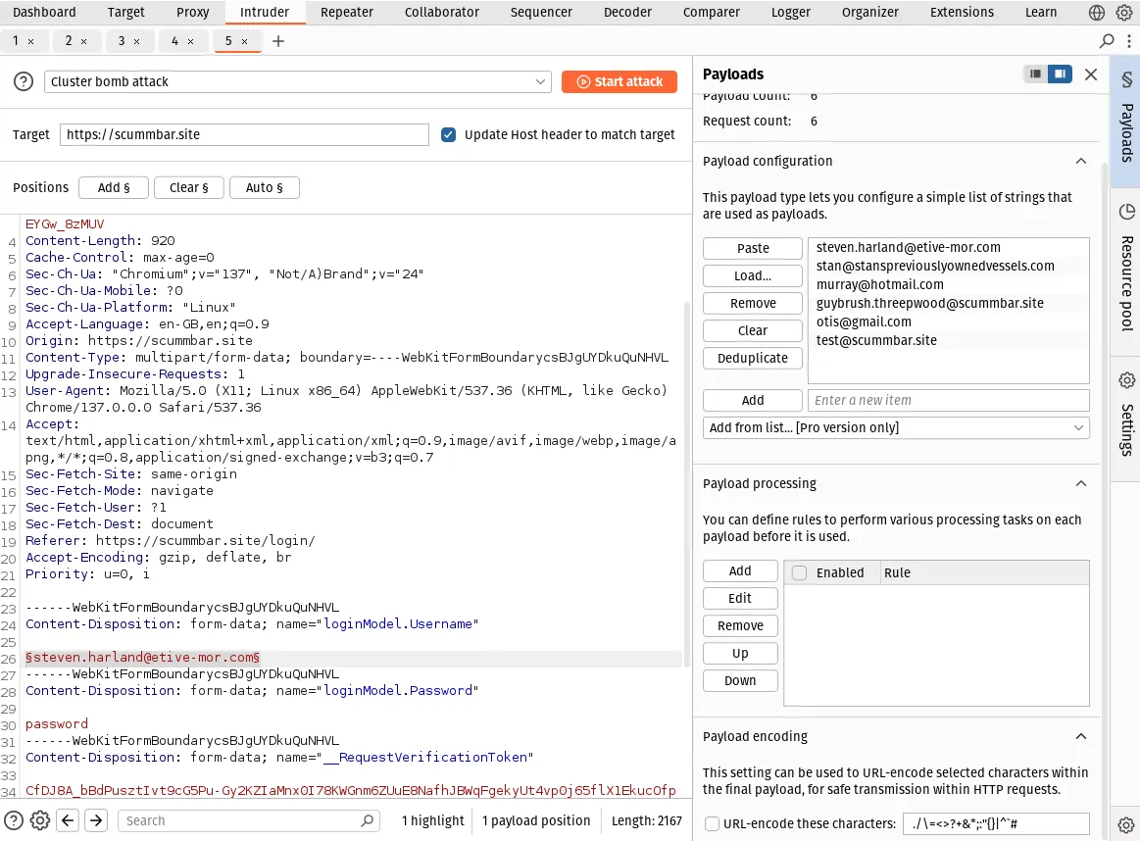The width and height of the screenshot is (1140, 841).
Task: Deduplicate the payload list
Action: (753, 358)
